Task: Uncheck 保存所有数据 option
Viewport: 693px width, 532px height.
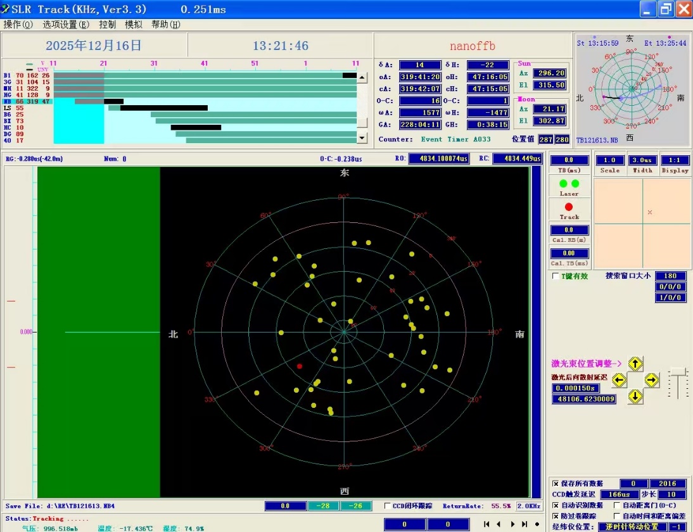Action: [556, 484]
